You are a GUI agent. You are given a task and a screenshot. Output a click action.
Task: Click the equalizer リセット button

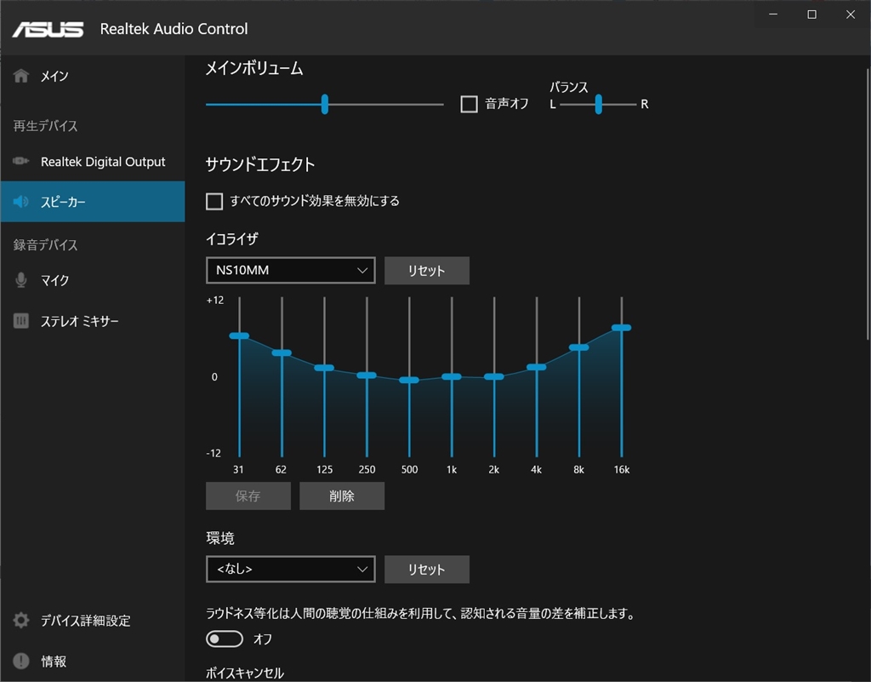pos(427,271)
